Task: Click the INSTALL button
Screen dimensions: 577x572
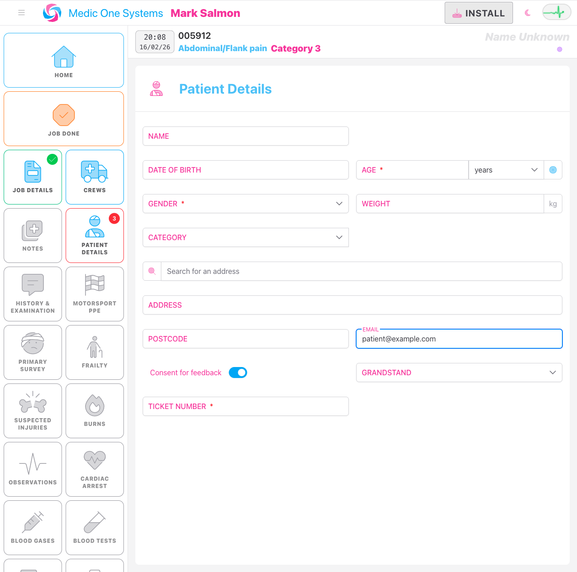Action: coord(478,13)
